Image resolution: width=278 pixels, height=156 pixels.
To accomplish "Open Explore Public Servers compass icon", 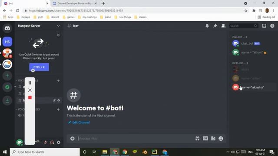I will (x=7, y=87).
